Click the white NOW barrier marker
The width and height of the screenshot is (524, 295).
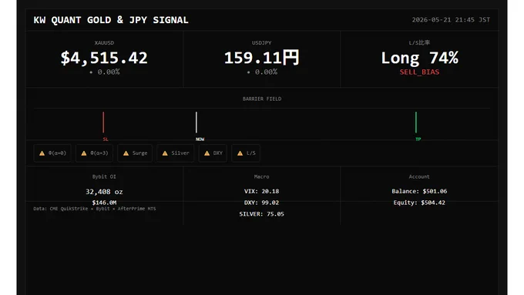coord(196,122)
